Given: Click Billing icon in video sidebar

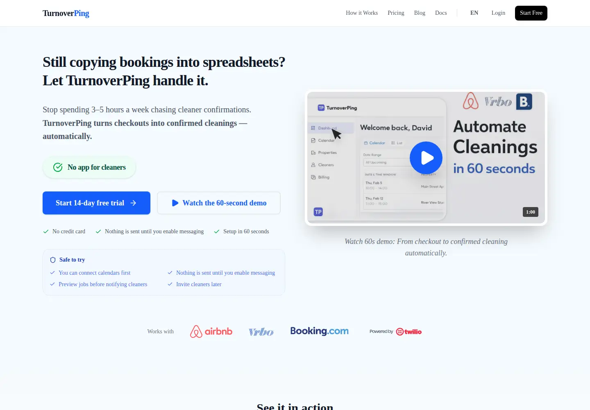Looking at the screenshot, I should coord(313,177).
